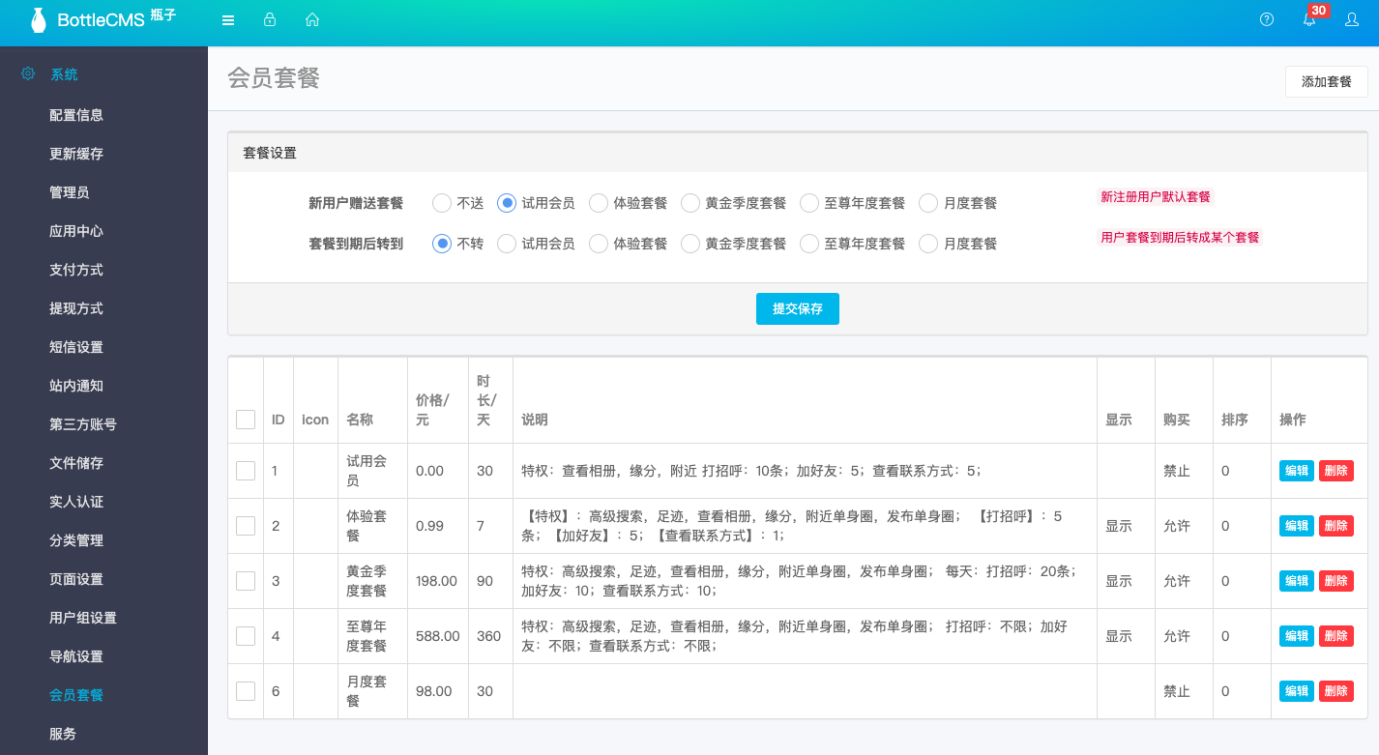Click the 588.00 price cell

click(x=438, y=636)
